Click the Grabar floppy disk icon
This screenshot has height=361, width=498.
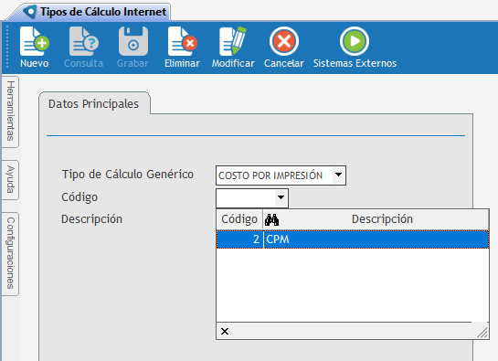tap(133, 41)
